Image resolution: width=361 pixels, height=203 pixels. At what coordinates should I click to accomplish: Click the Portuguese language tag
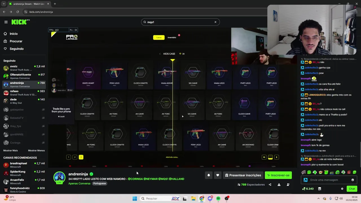[x=100, y=184]
